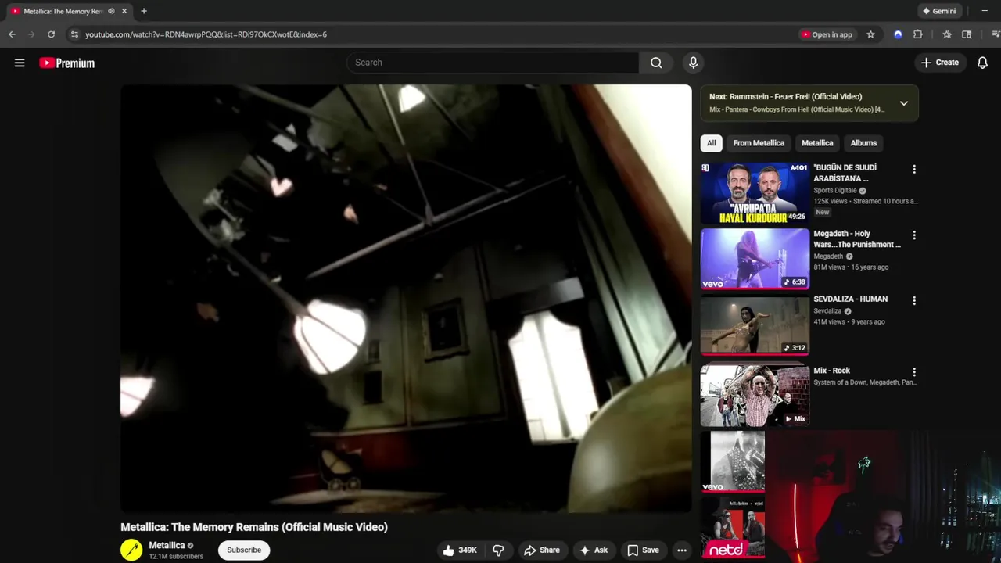This screenshot has height=563, width=1001.
Task: Select the All filter chip
Action: coord(711,143)
